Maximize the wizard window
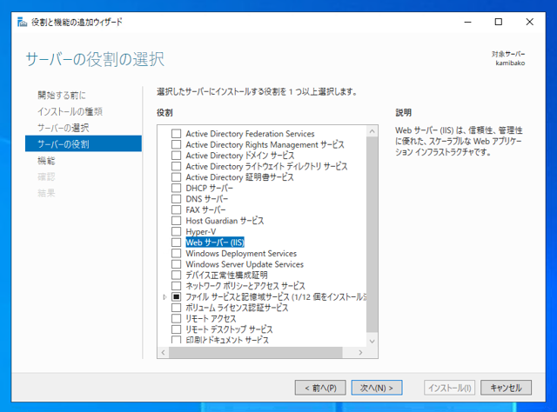This screenshot has width=557, height=412. 499,22
